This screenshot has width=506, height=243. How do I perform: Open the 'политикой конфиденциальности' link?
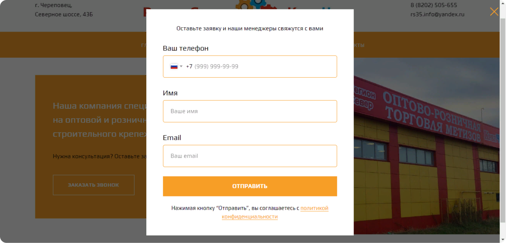(x=314, y=208)
